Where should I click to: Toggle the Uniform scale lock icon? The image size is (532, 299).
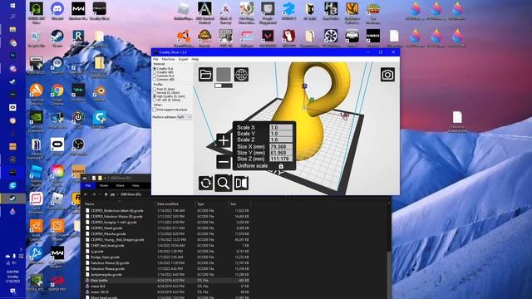[x=281, y=166]
